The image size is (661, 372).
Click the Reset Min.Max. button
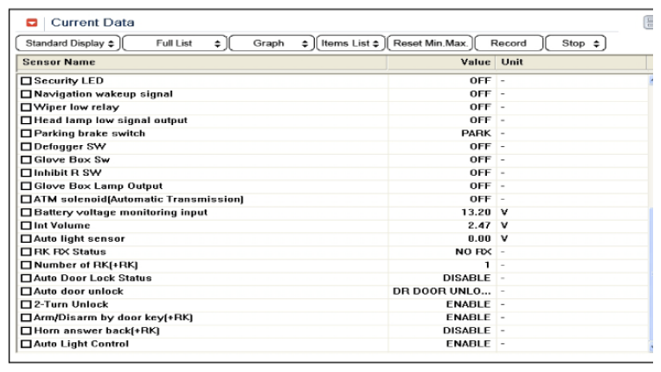[430, 43]
